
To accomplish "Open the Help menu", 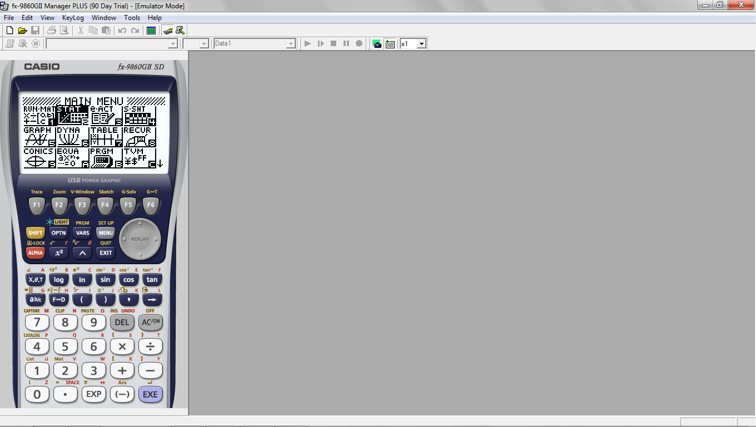I will pos(155,18).
